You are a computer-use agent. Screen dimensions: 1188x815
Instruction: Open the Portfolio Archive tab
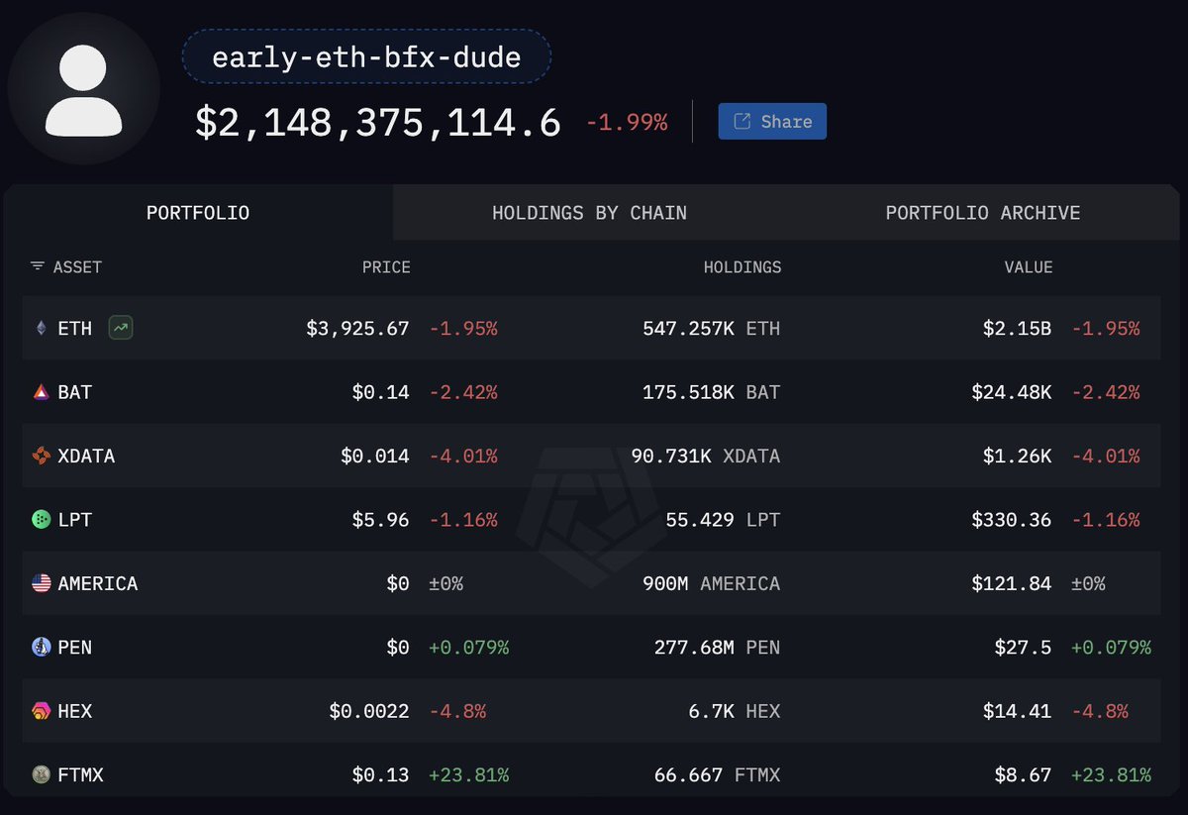982,213
